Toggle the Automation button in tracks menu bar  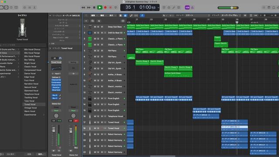pyautogui.click(x=131, y=16)
